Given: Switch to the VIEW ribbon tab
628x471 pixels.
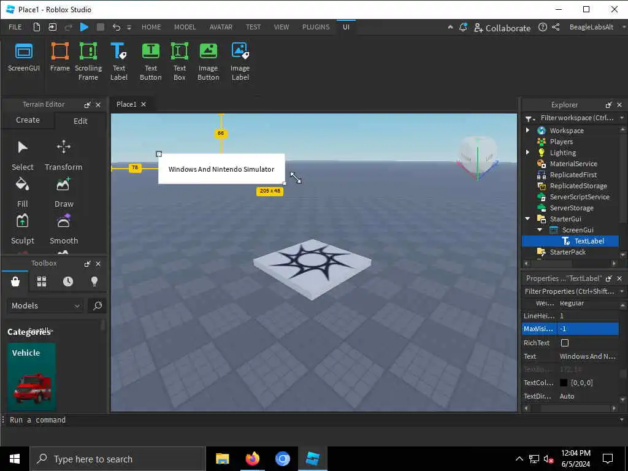Looking at the screenshot, I should click(281, 27).
